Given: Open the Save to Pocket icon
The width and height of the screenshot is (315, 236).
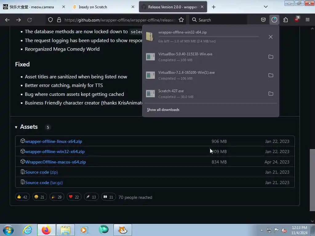Looking at the screenshot, I should [263, 20].
